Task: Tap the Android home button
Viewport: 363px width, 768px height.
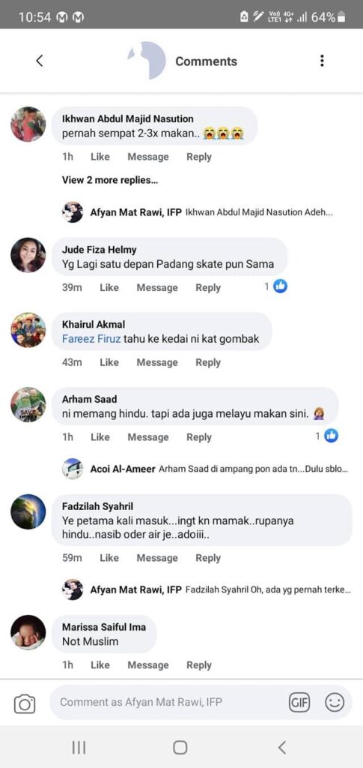Action: point(180,748)
